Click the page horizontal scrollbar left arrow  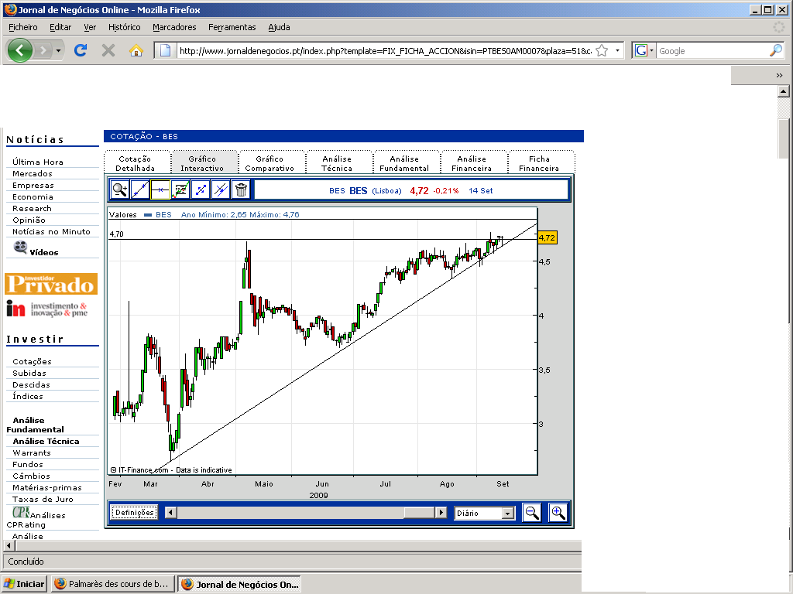click(8, 545)
